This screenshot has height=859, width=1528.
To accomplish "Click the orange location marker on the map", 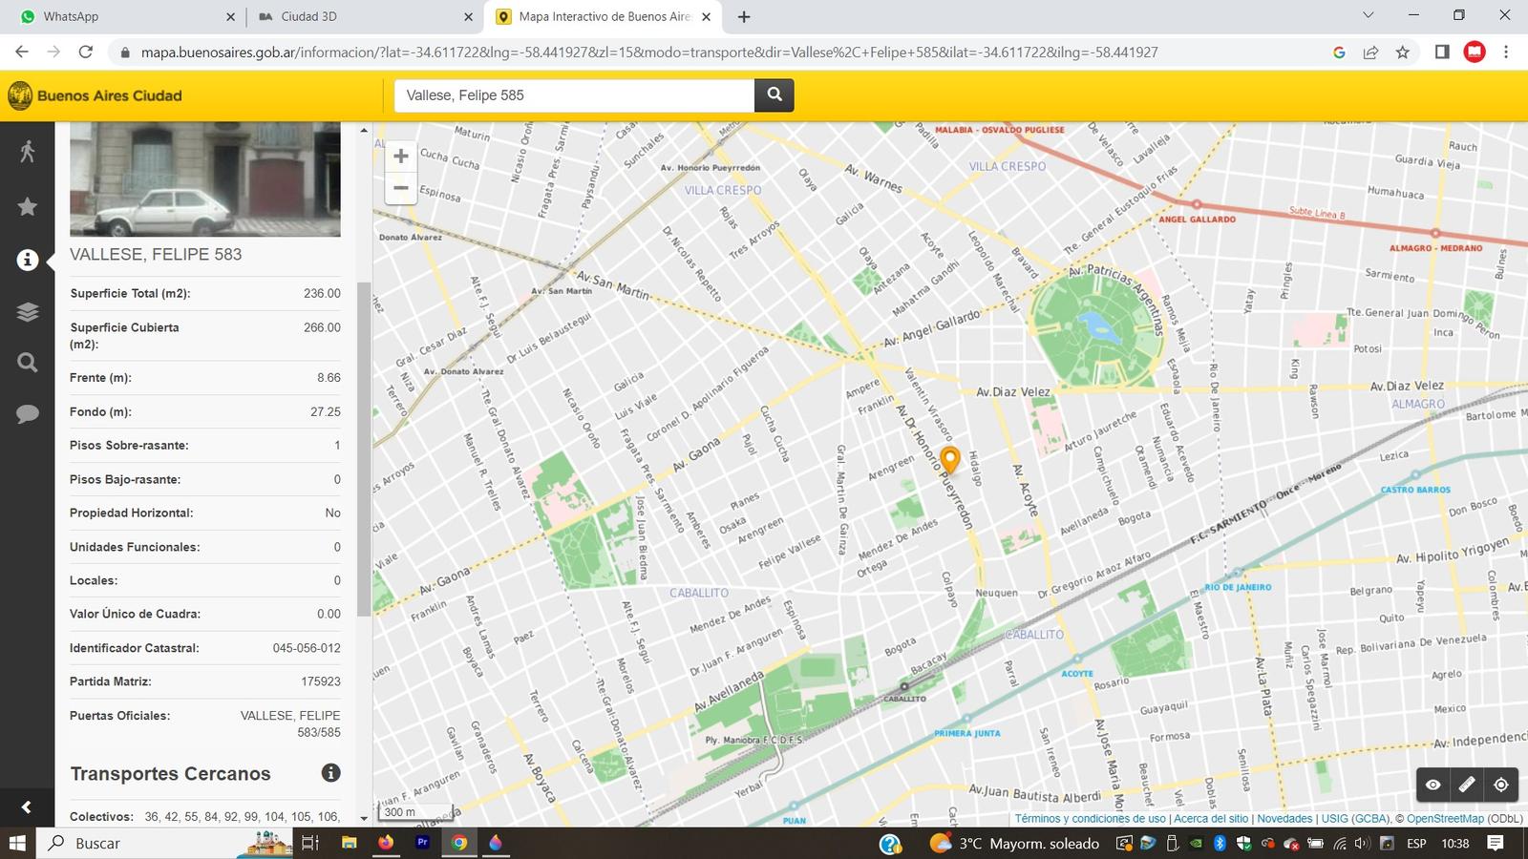I will pos(949,459).
